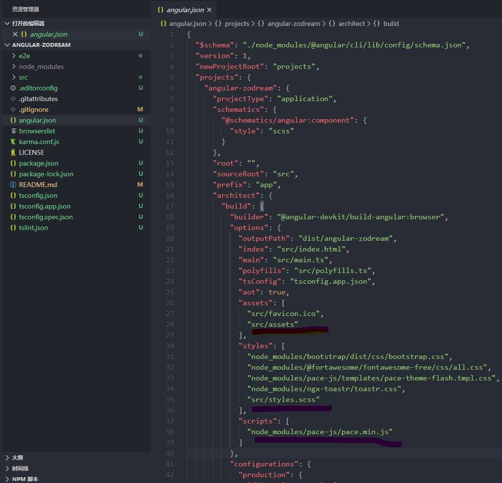Click the modified dot beside e2e folder

[140, 56]
